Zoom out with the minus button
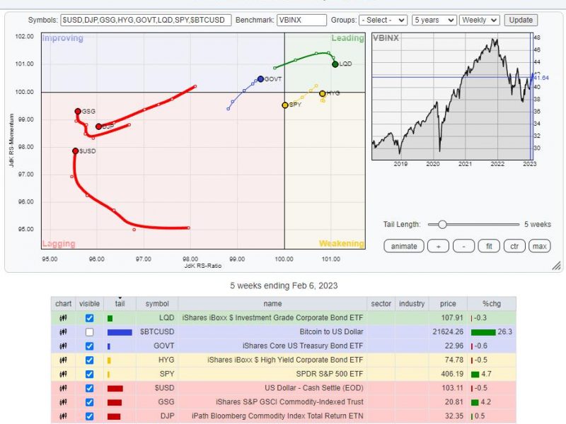 pyautogui.click(x=463, y=246)
